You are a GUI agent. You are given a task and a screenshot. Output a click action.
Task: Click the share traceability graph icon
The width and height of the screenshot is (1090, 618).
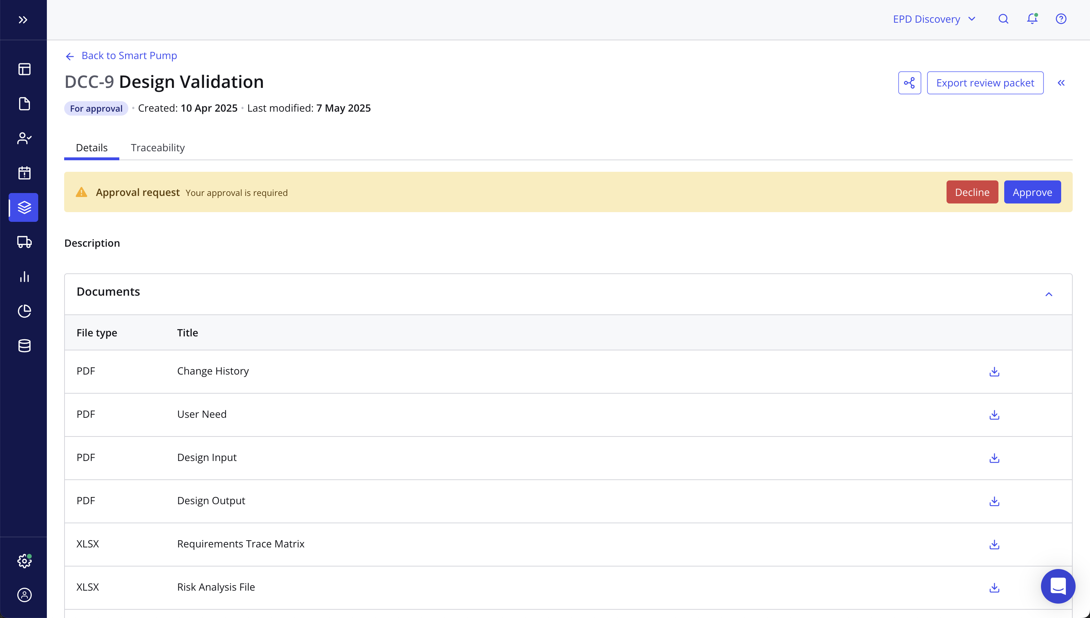click(x=909, y=83)
